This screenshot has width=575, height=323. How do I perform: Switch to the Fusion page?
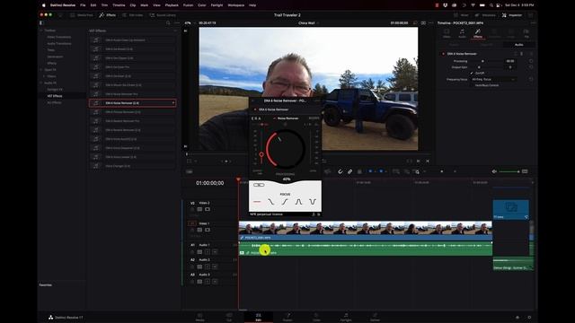[x=287, y=317]
